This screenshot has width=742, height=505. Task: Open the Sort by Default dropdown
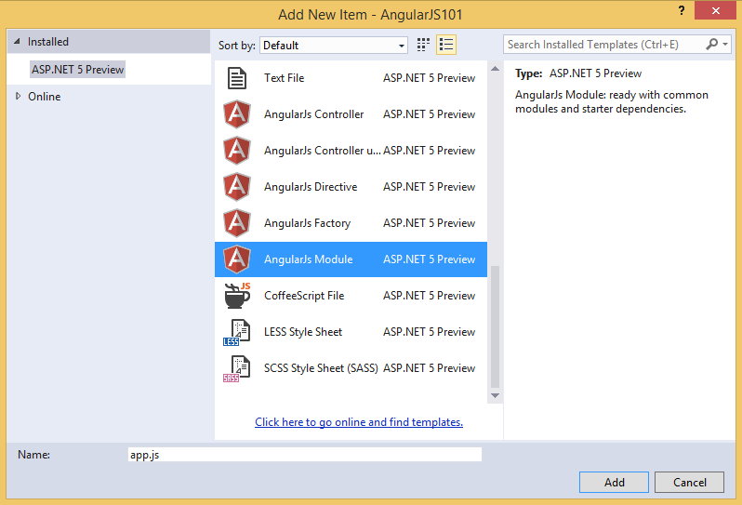click(x=334, y=46)
